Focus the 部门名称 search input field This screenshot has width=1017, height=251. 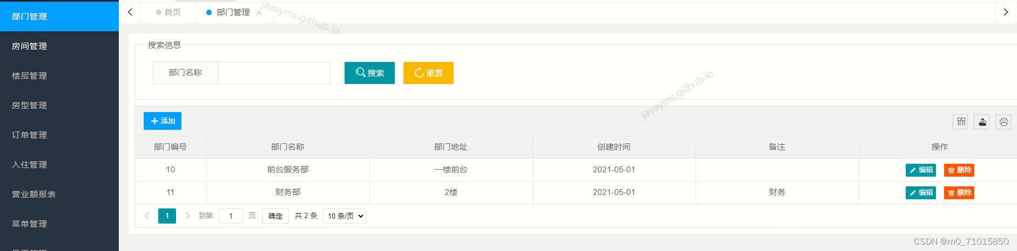274,73
